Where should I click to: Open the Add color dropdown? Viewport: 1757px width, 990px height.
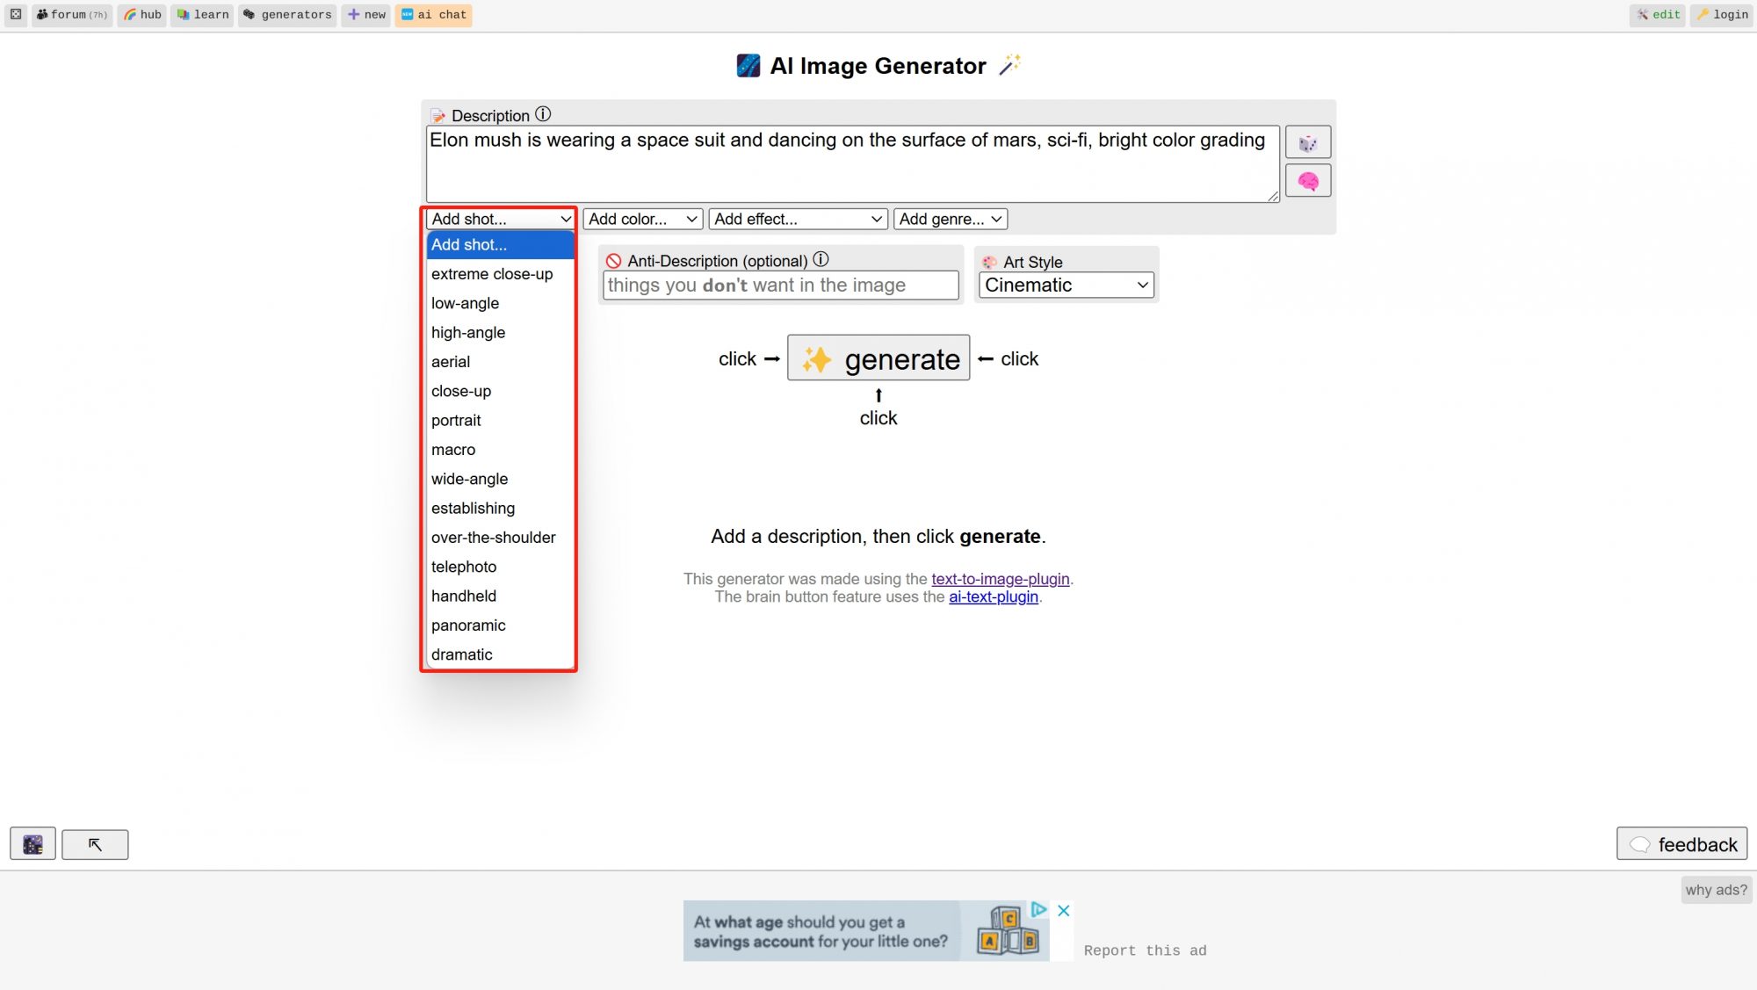point(642,219)
